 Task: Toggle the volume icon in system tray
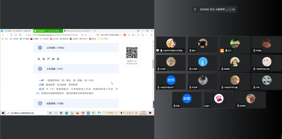tap(130, 113)
